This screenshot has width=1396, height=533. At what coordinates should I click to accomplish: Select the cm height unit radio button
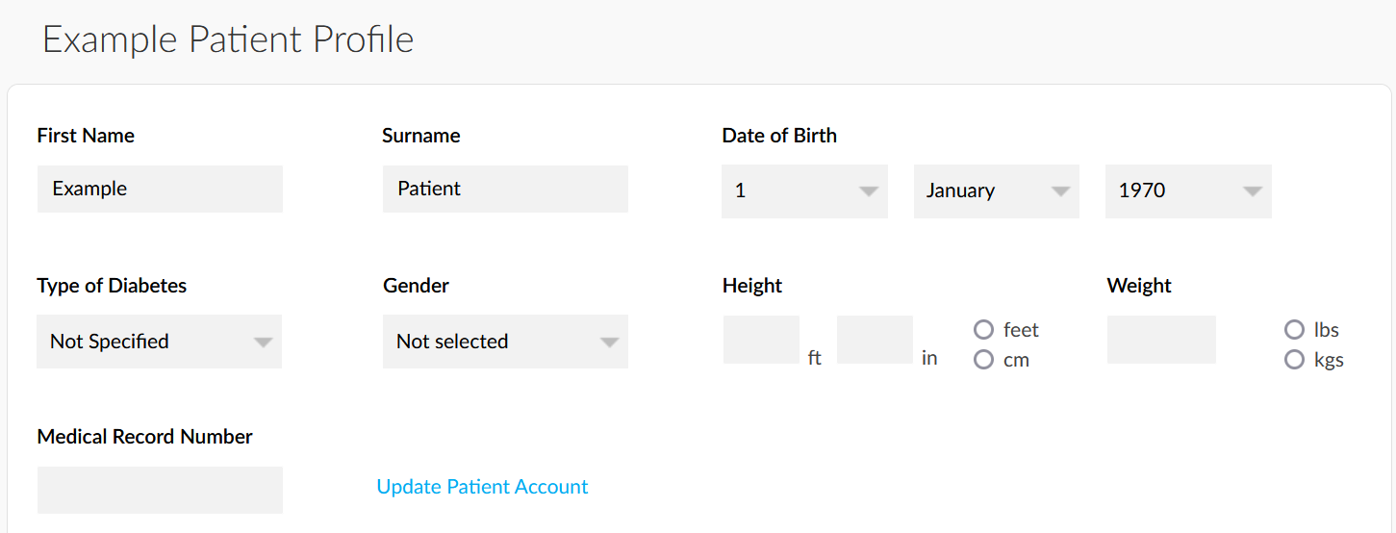click(983, 360)
